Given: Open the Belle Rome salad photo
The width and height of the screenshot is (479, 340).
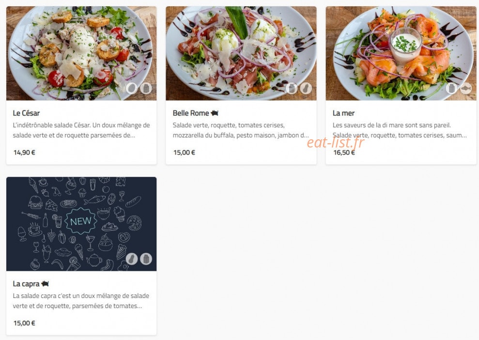Looking at the screenshot, I should (x=241, y=53).
